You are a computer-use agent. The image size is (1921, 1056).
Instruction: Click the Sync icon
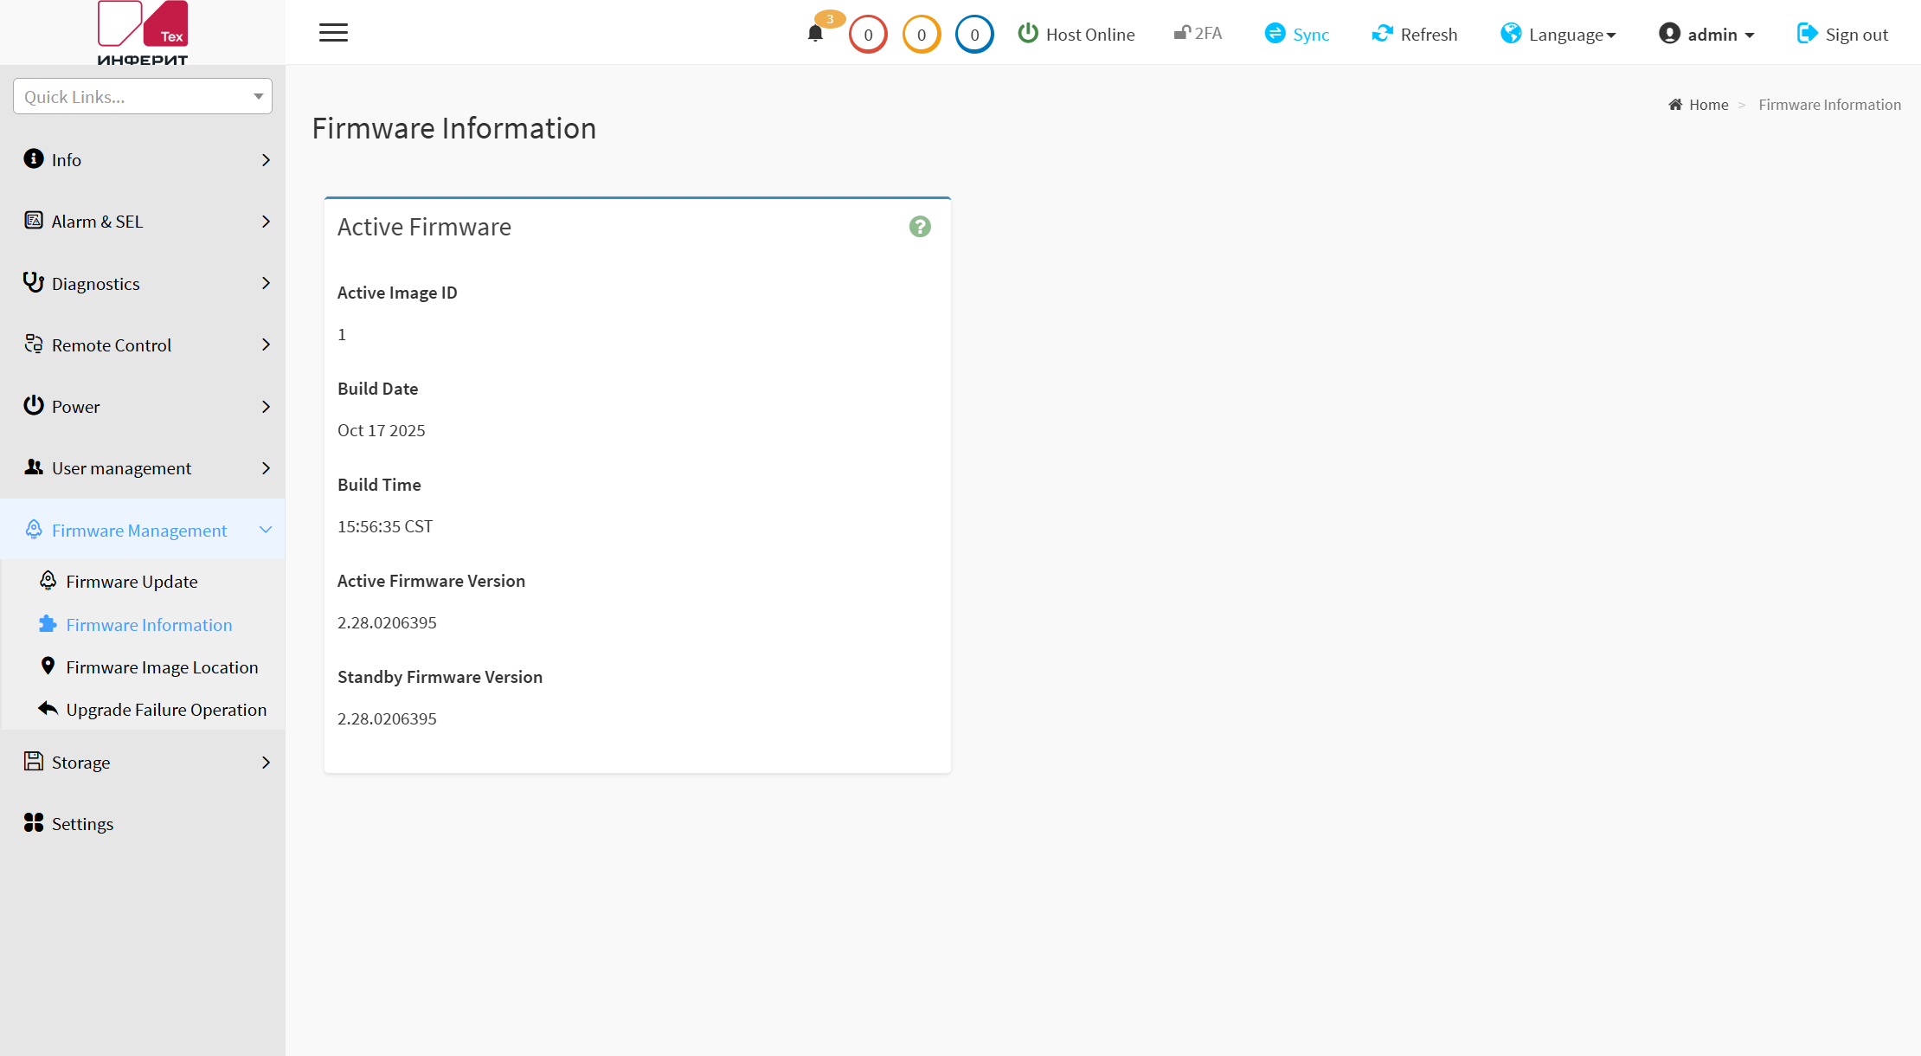(1275, 34)
